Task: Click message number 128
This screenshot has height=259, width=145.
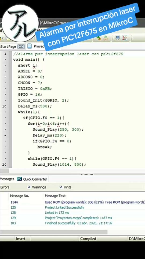Action: [x=13, y=213]
